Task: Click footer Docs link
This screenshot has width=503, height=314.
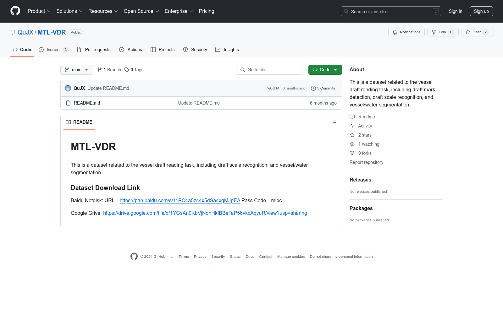Action: 250,257
